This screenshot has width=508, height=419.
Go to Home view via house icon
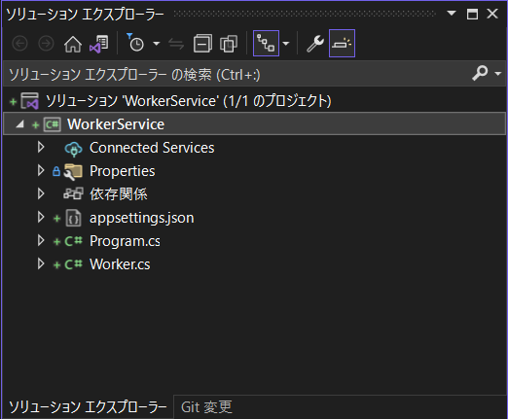pos(73,44)
